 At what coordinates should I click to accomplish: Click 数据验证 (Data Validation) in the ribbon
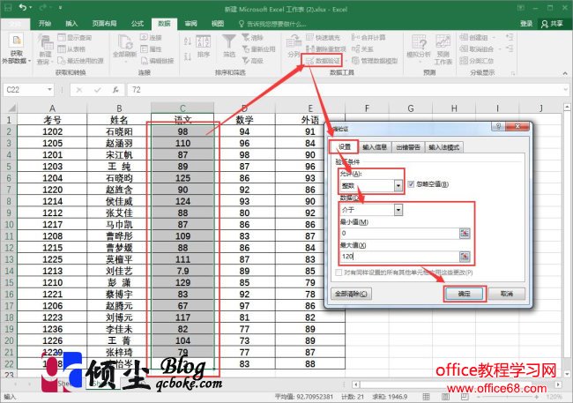click(x=323, y=61)
